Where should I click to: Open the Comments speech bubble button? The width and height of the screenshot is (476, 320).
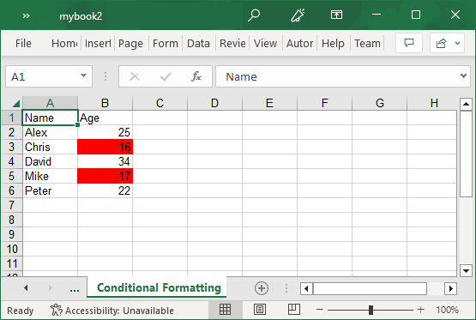click(409, 43)
